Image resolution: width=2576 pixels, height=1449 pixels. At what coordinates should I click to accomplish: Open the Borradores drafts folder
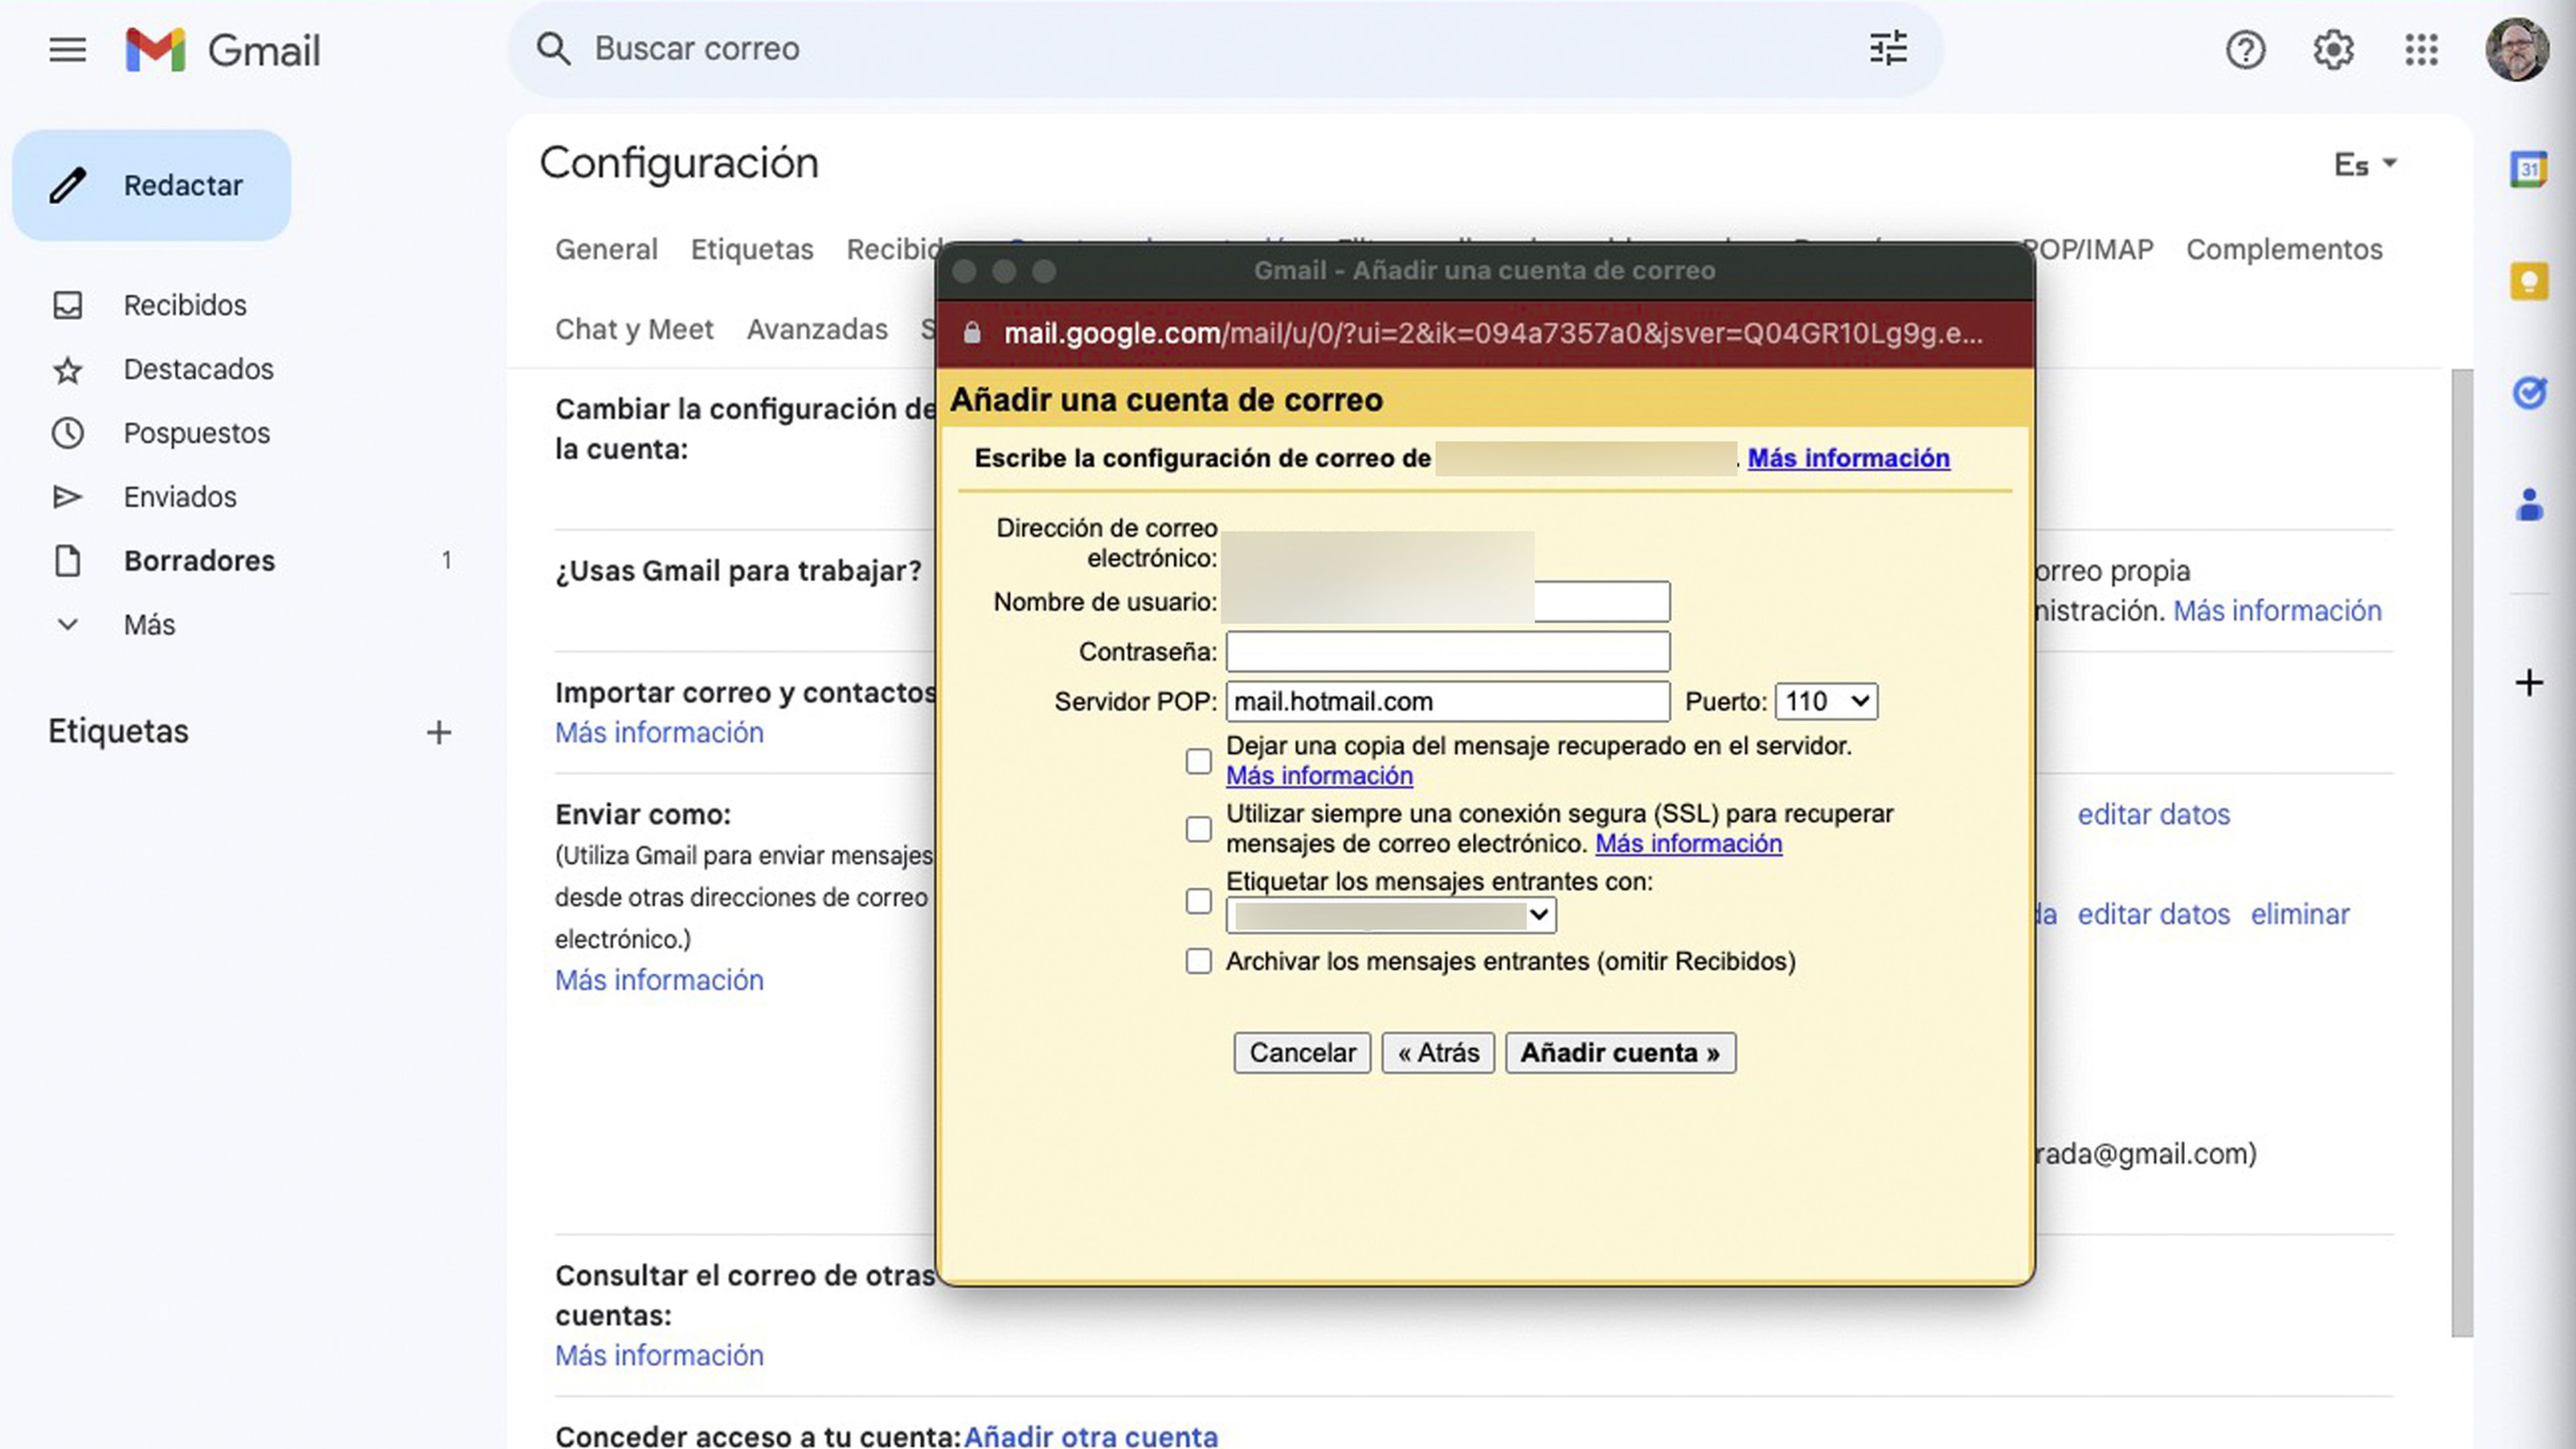pyautogui.click(x=199, y=561)
